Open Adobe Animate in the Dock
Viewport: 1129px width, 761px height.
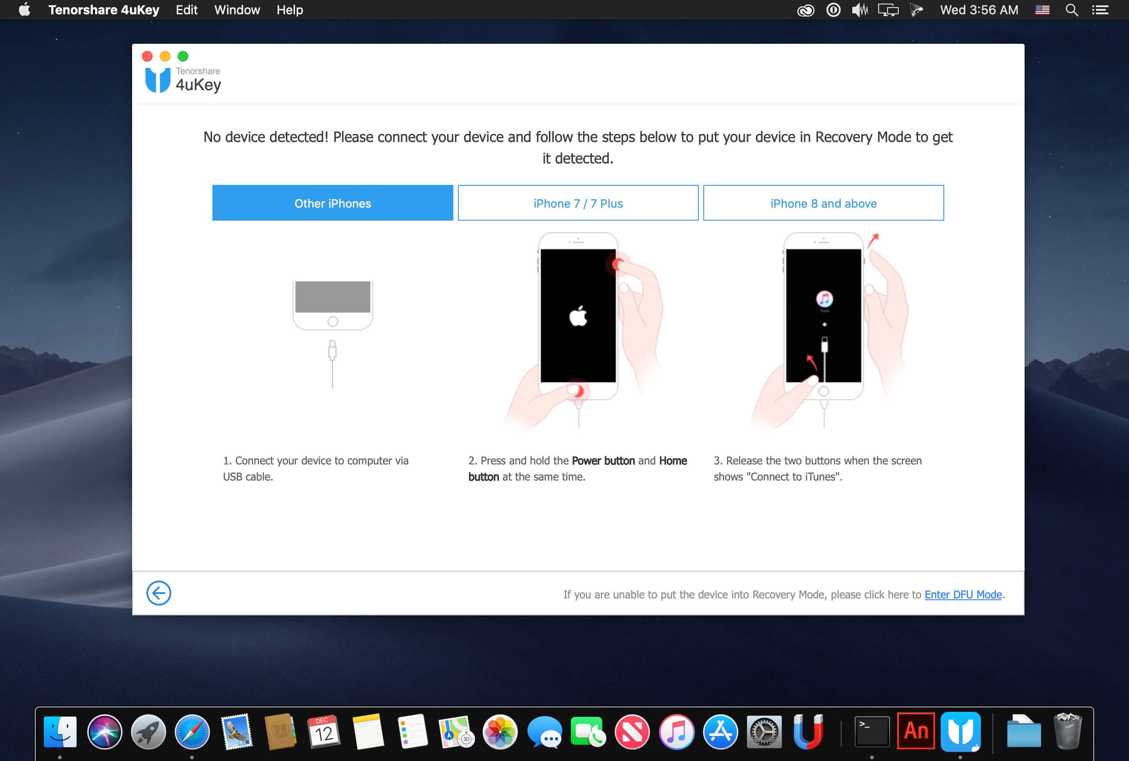coord(916,732)
